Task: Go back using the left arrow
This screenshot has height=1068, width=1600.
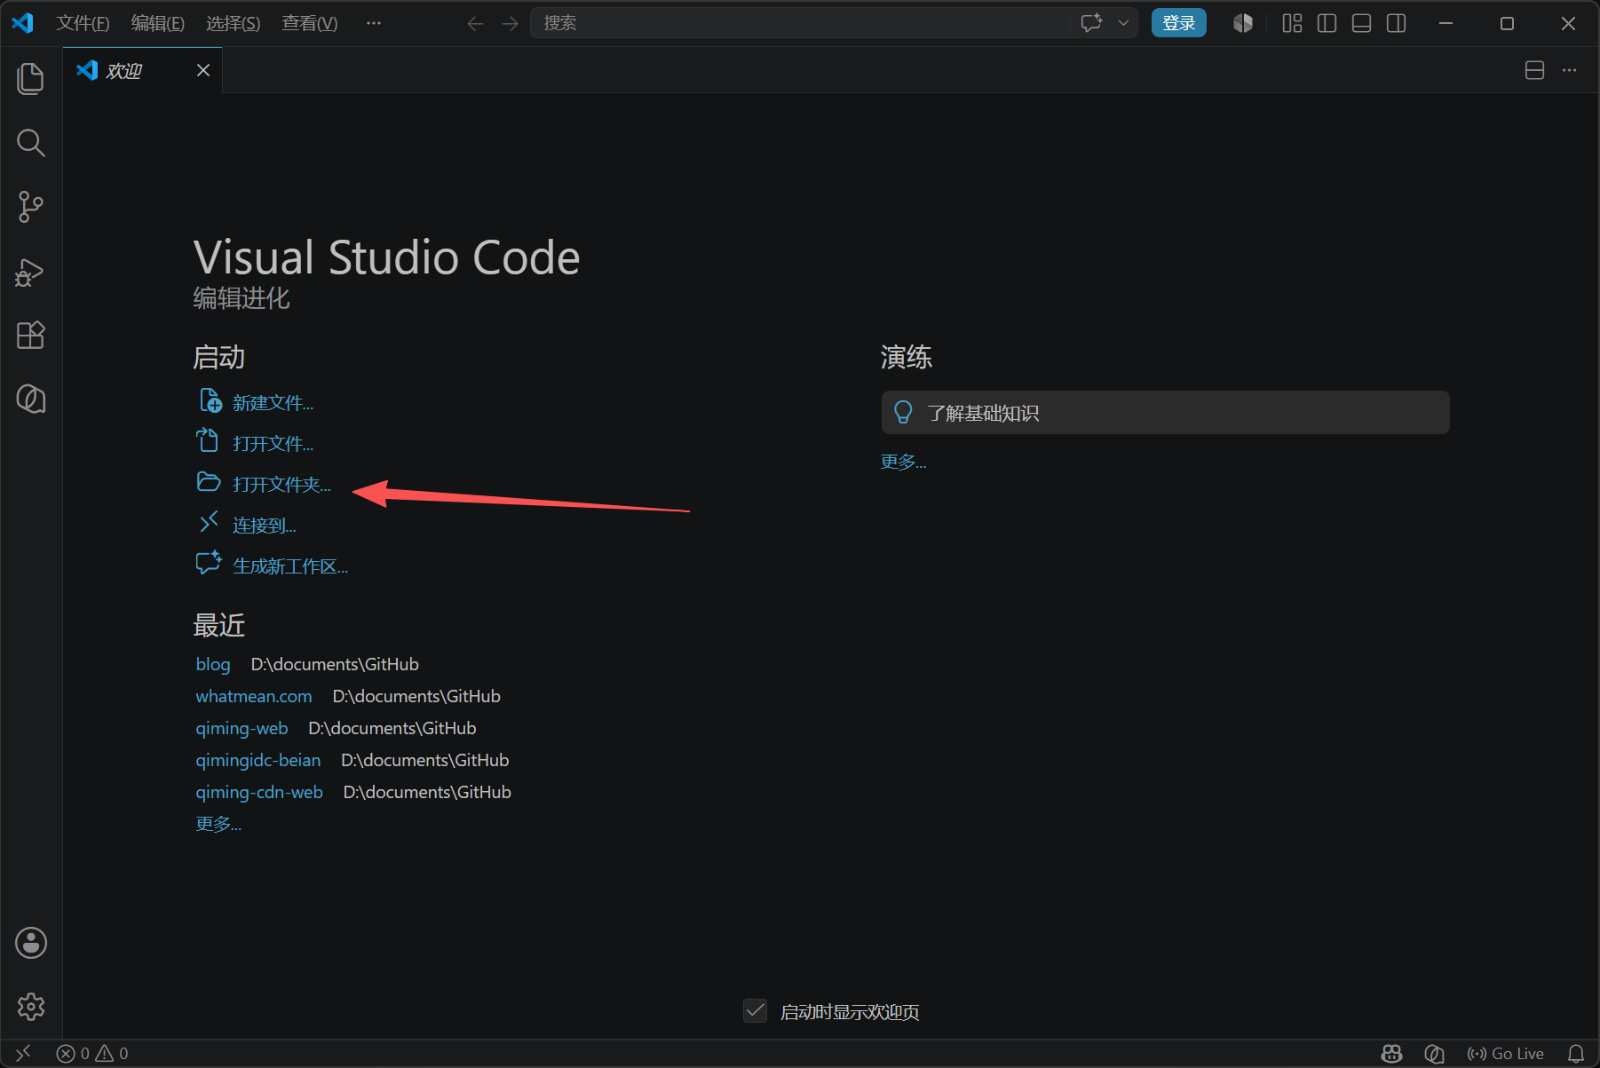Action: tap(476, 24)
